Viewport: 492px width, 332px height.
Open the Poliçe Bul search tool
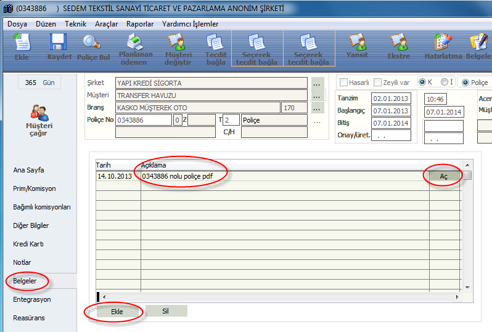pyautogui.click(x=93, y=47)
